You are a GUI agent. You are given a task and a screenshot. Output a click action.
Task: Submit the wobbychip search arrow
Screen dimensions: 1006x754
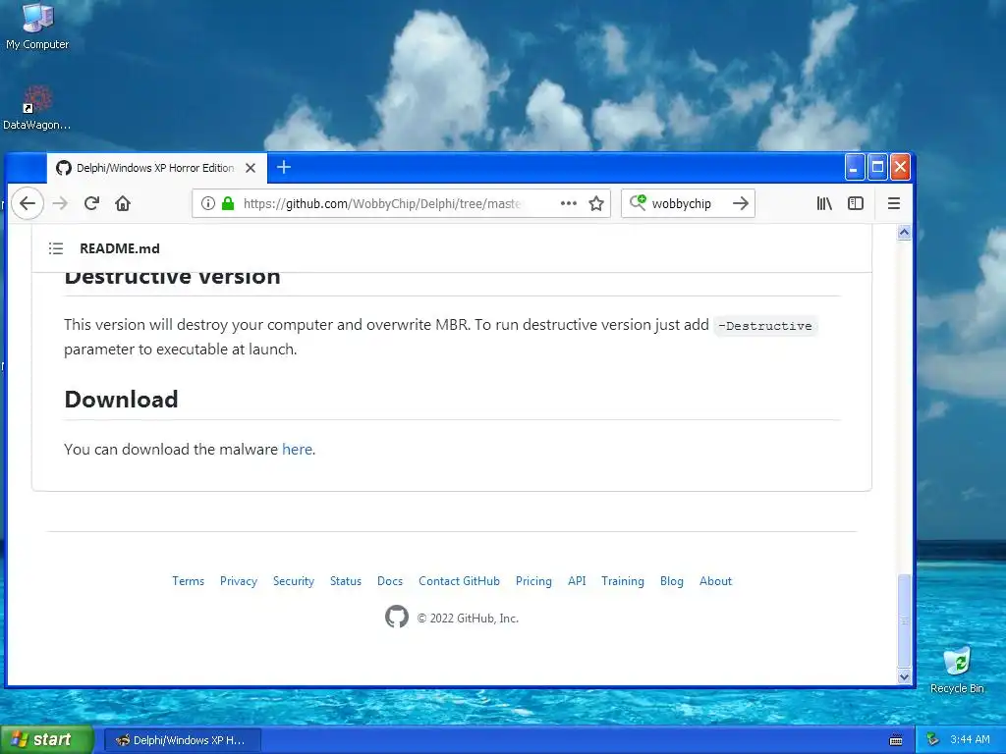point(741,203)
